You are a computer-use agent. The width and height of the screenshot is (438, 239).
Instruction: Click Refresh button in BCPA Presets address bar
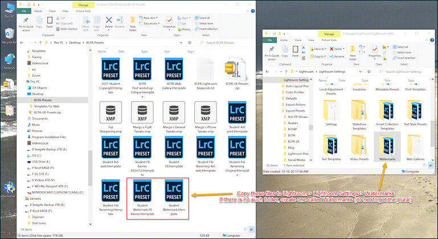[x=190, y=43]
